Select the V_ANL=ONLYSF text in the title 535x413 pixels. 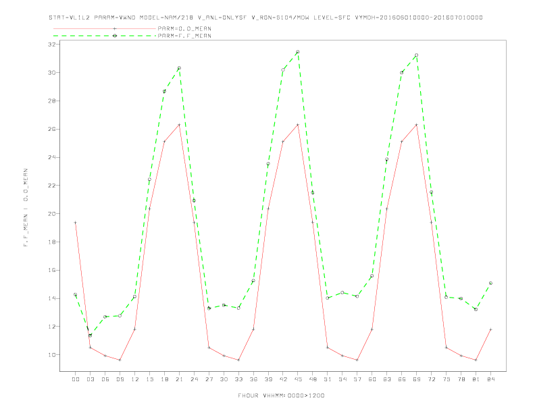pos(222,18)
